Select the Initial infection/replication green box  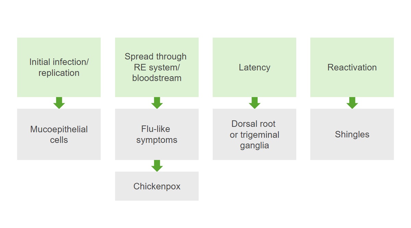[x=59, y=67]
